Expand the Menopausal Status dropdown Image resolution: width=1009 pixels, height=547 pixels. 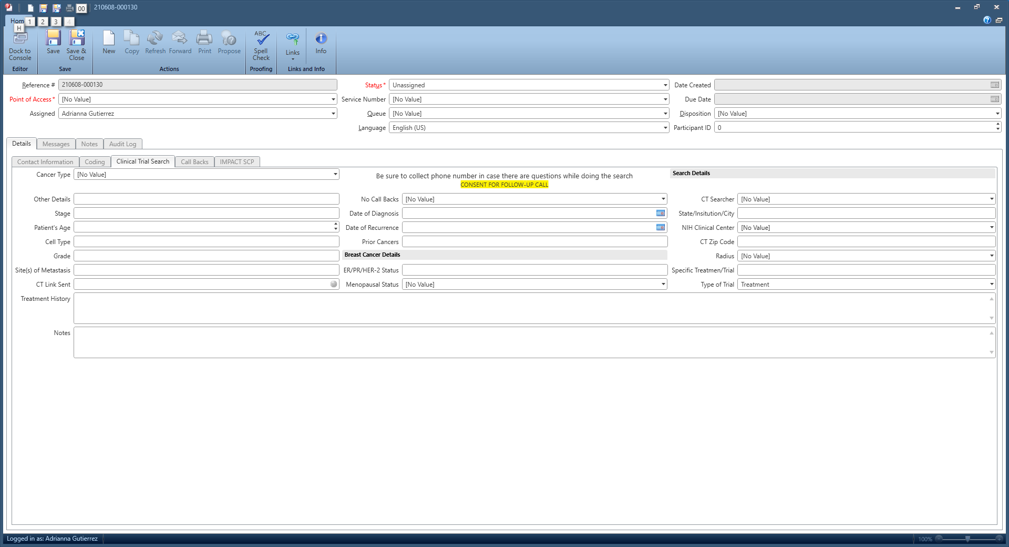(x=663, y=285)
